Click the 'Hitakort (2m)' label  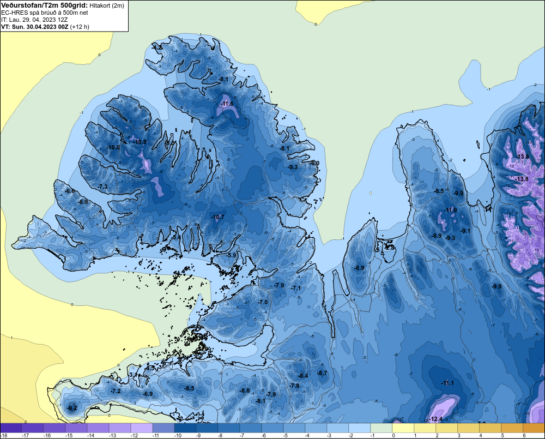(107, 5)
